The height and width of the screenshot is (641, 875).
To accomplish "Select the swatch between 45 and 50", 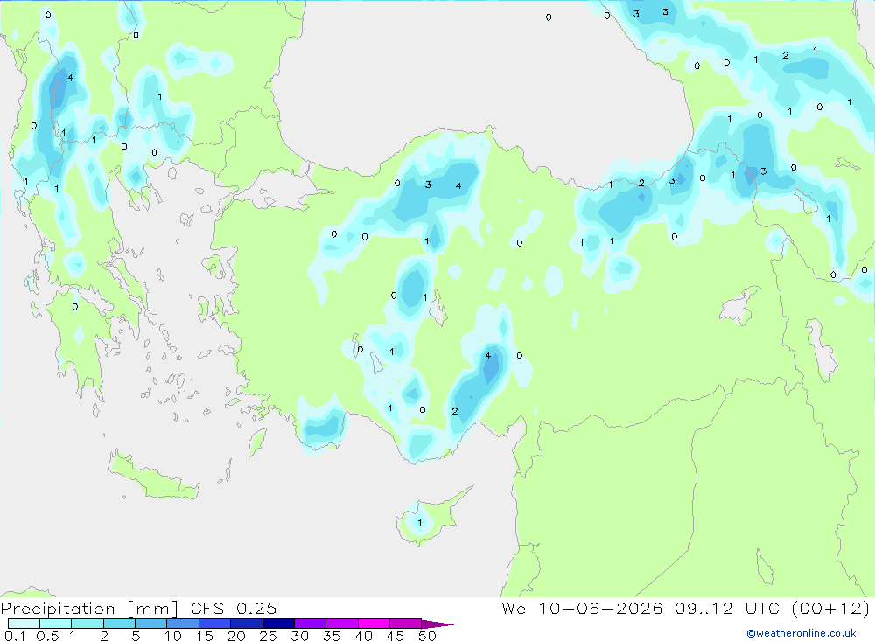I will coord(406,624).
